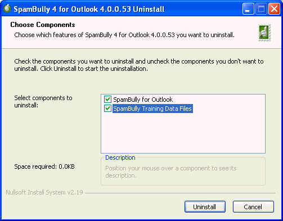Screen dimensions: 283x221
Task: Click the Space required: 0.0KB label
Action: coord(44,166)
